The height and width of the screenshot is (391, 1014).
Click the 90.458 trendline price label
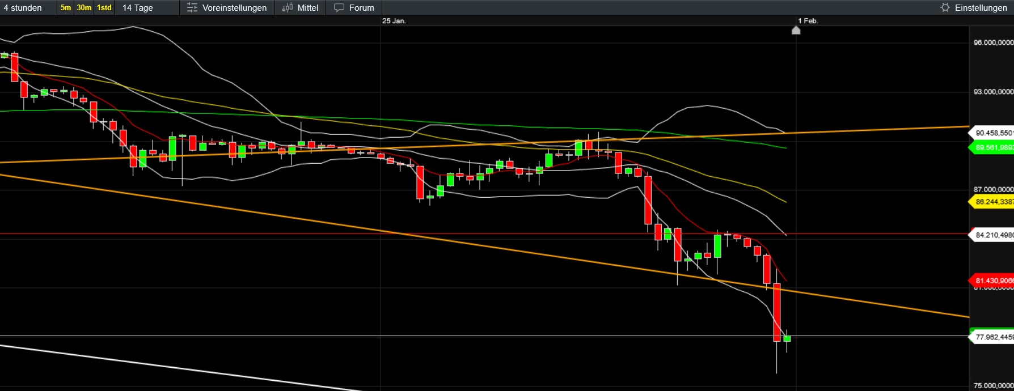pos(993,133)
